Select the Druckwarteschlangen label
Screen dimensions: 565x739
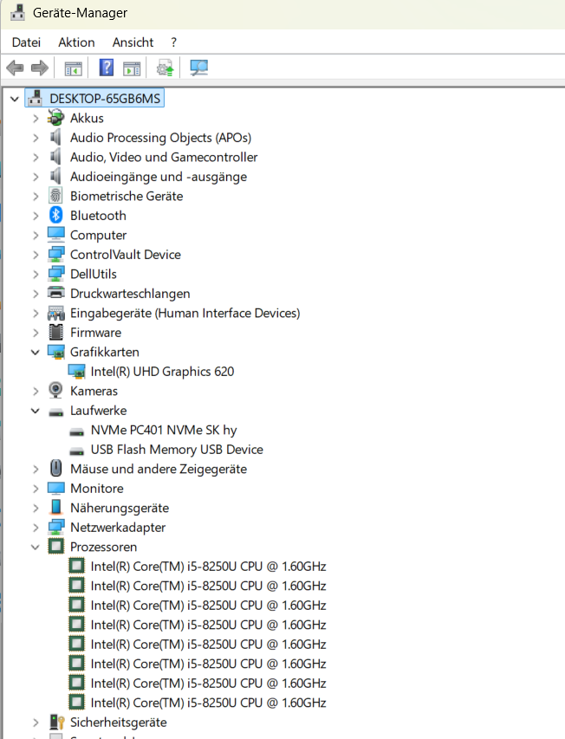(x=130, y=293)
